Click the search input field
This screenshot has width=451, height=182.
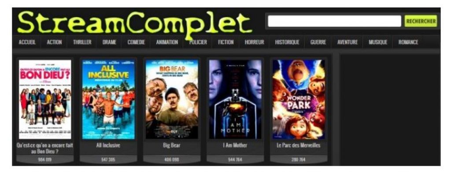[x=335, y=21]
